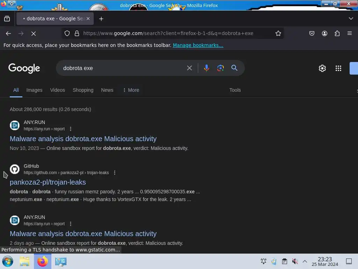Open Manage bookmarks link
The height and width of the screenshot is (269, 358).
click(x=198, y=45)
